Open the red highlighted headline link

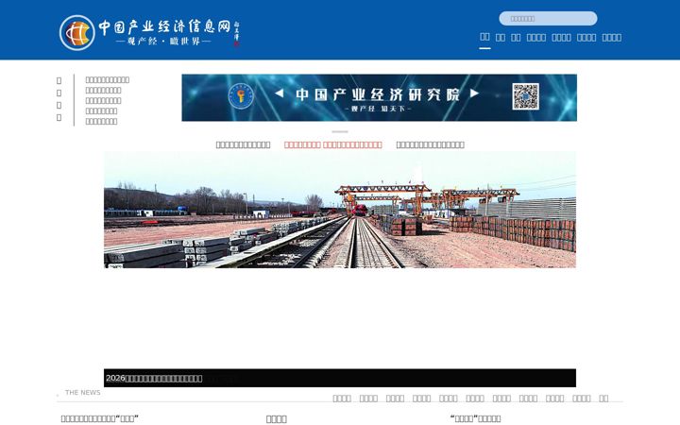pyautogui.click(x=333, y=144)
